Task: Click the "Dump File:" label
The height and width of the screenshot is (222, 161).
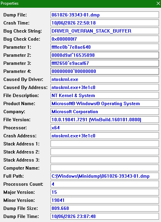Action: (x=15, y=15)
